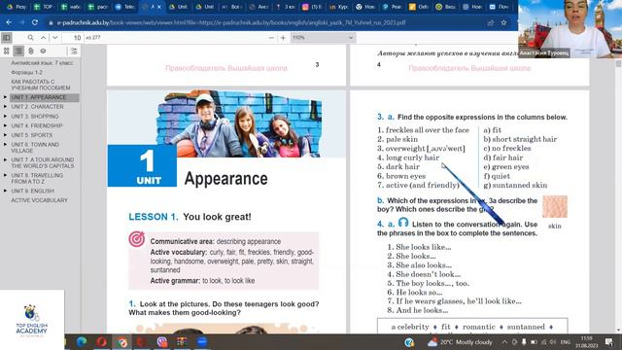Show hidden system tray icons
622x350 pixels.
[504, 342]
